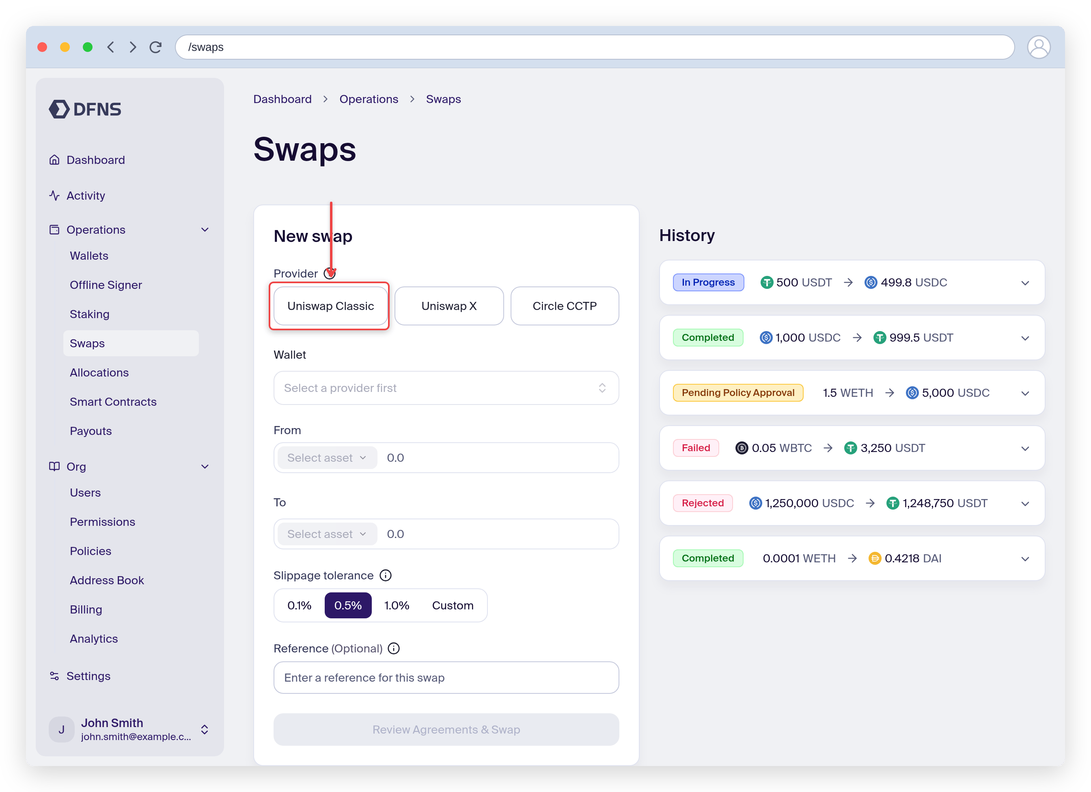This screenshot has width=1091, height=792.
Task: Click the DAI icon beside 0.4218 DAI
Action: click(875, 559)
